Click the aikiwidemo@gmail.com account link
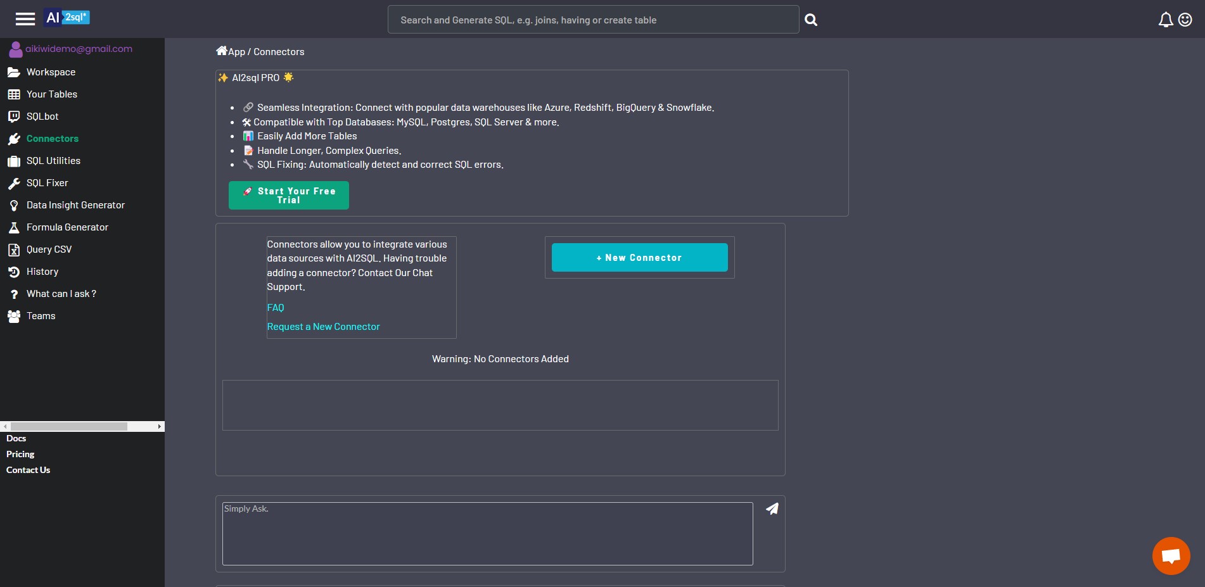Viewport: 1205px width, 587px height. (x=79, y=49)
